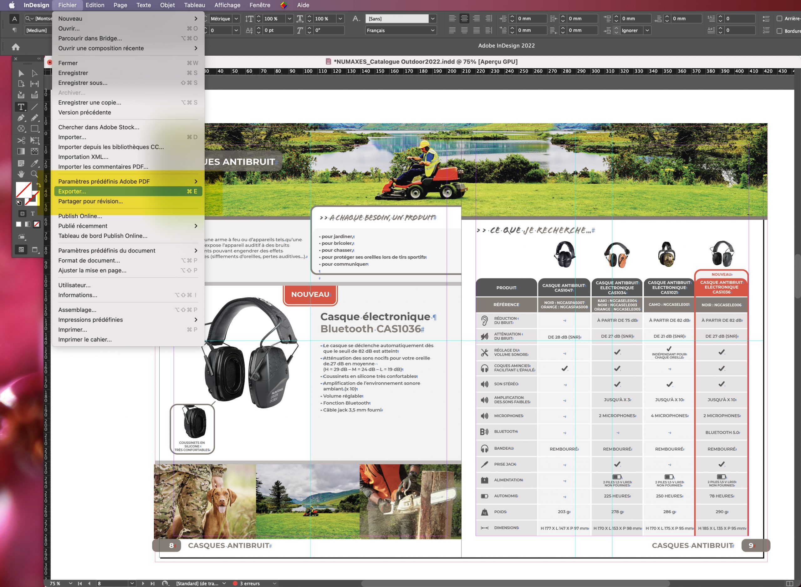Toggle paragraph formatting controls icon
This screenshot has width=801, height=587.
click(14, 30)
